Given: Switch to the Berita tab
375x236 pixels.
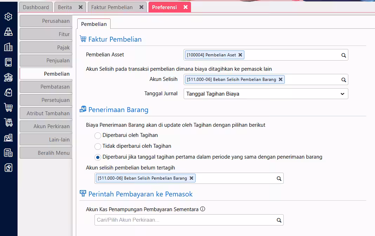Looking at the screenshot, I should (x=65, y=7).
